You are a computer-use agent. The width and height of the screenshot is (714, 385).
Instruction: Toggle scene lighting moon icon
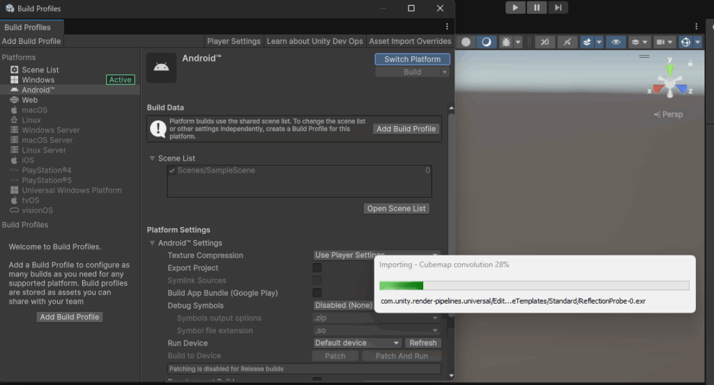click(x=486, y=42)
